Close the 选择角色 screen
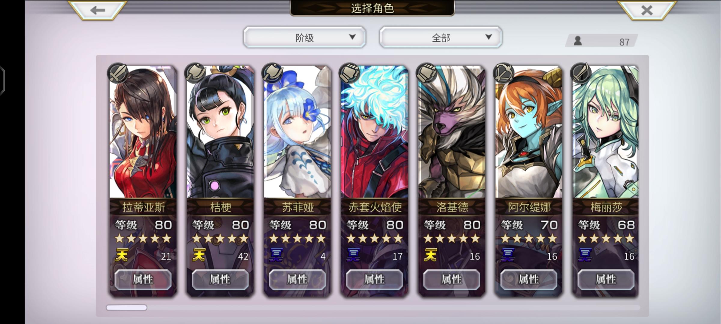721x324 pixels. click(646, 10)
